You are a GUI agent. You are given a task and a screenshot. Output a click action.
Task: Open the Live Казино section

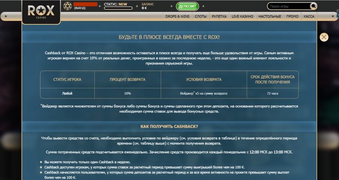242,16
